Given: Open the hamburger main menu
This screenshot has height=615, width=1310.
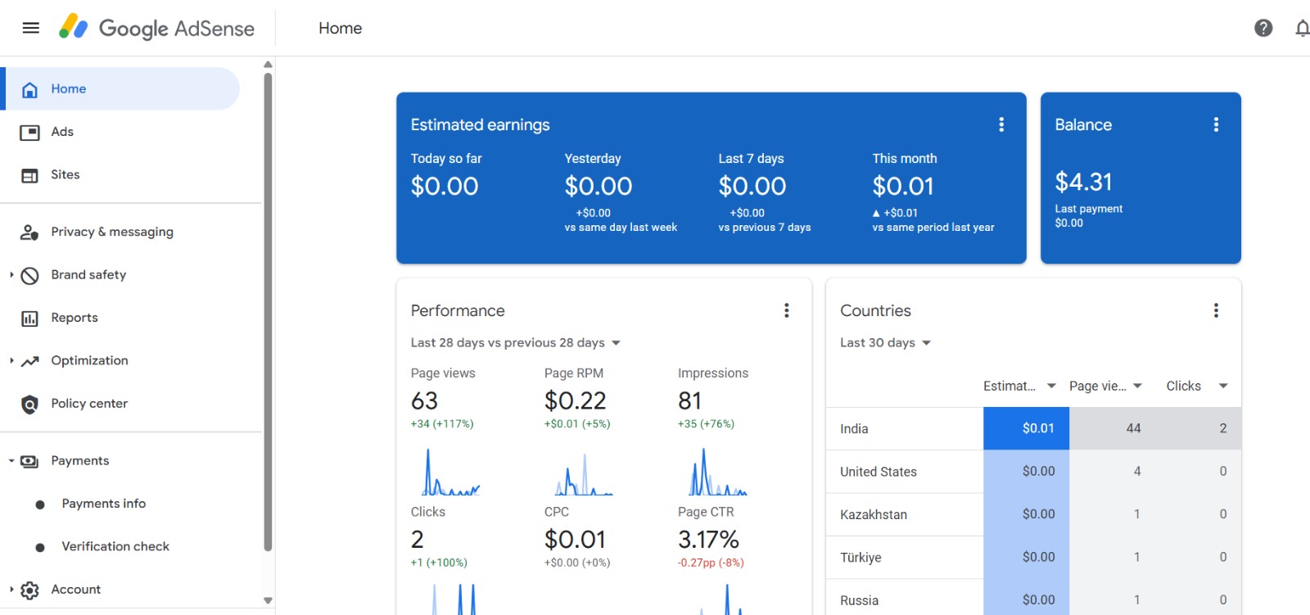Looking at the screenshot, I should (31, 28).
